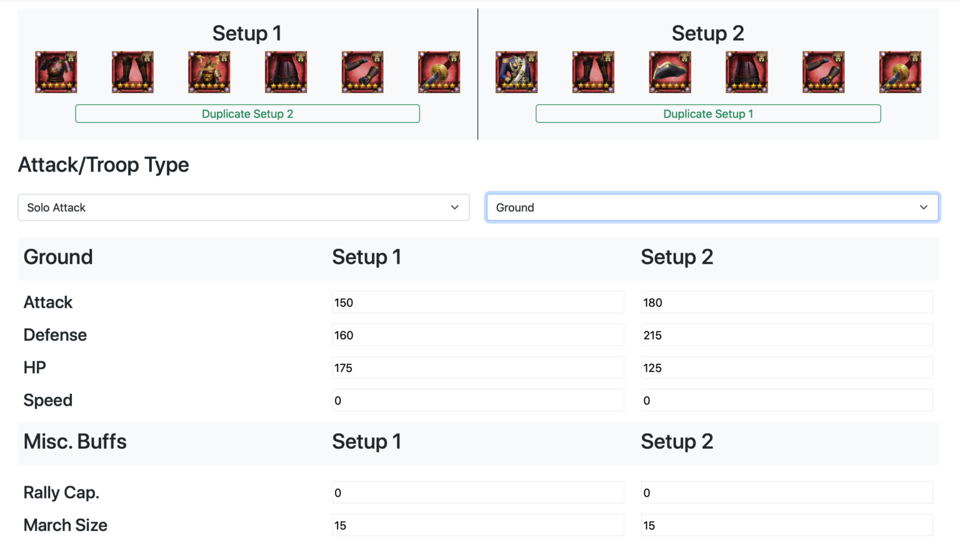Click the gauntlets icon in Setup 1
960x548 pixels.
[362, 72]
